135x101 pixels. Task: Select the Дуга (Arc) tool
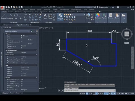click(x=21, y=16)
